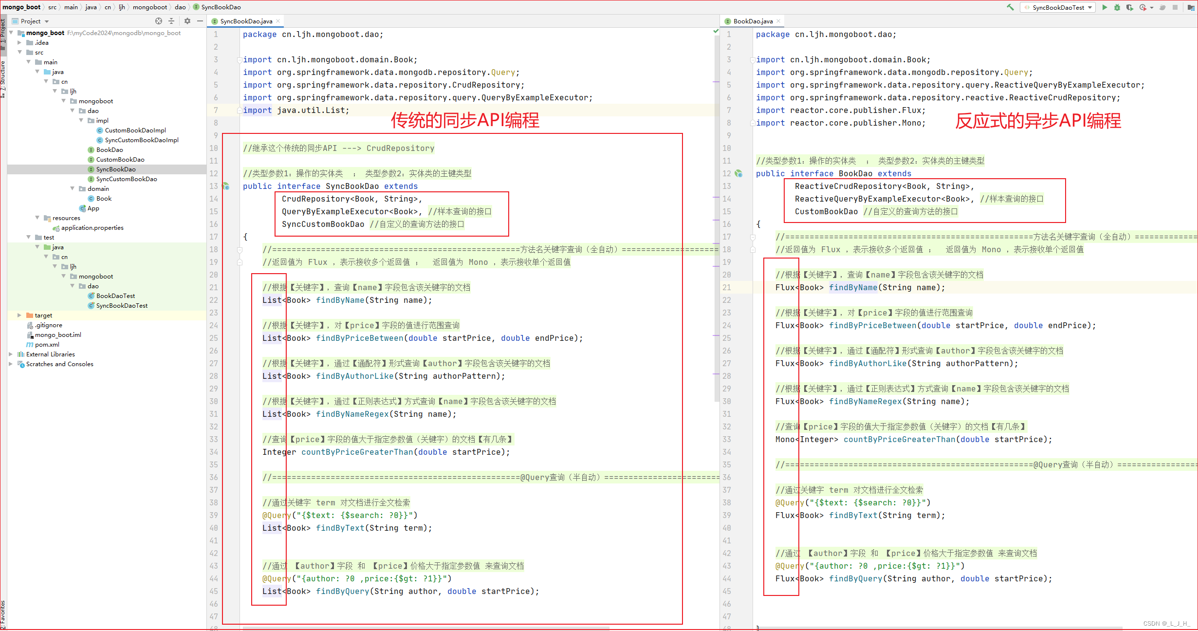
Task: Click findByName method in SyncBookDao editor
Action: (340, 300)
